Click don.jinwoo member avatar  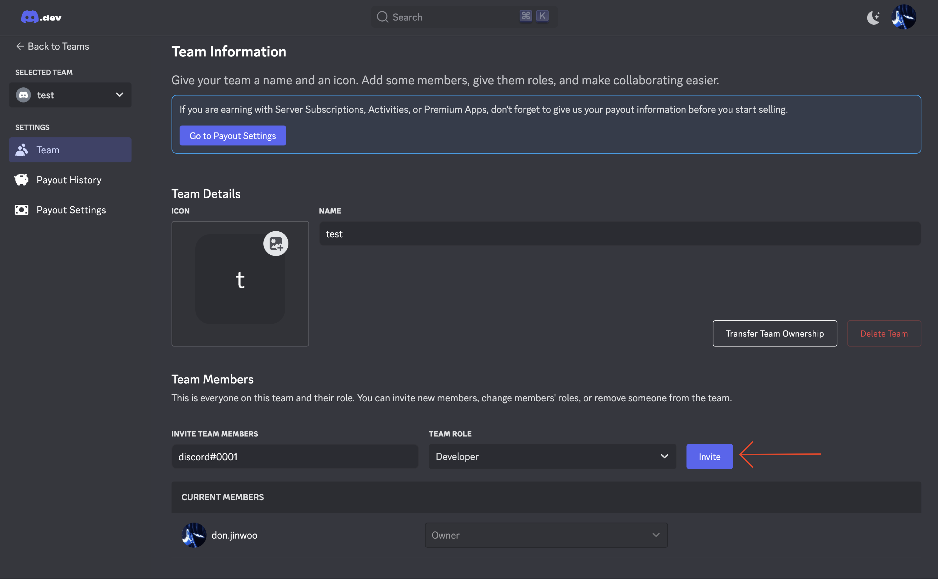point(194,535)
